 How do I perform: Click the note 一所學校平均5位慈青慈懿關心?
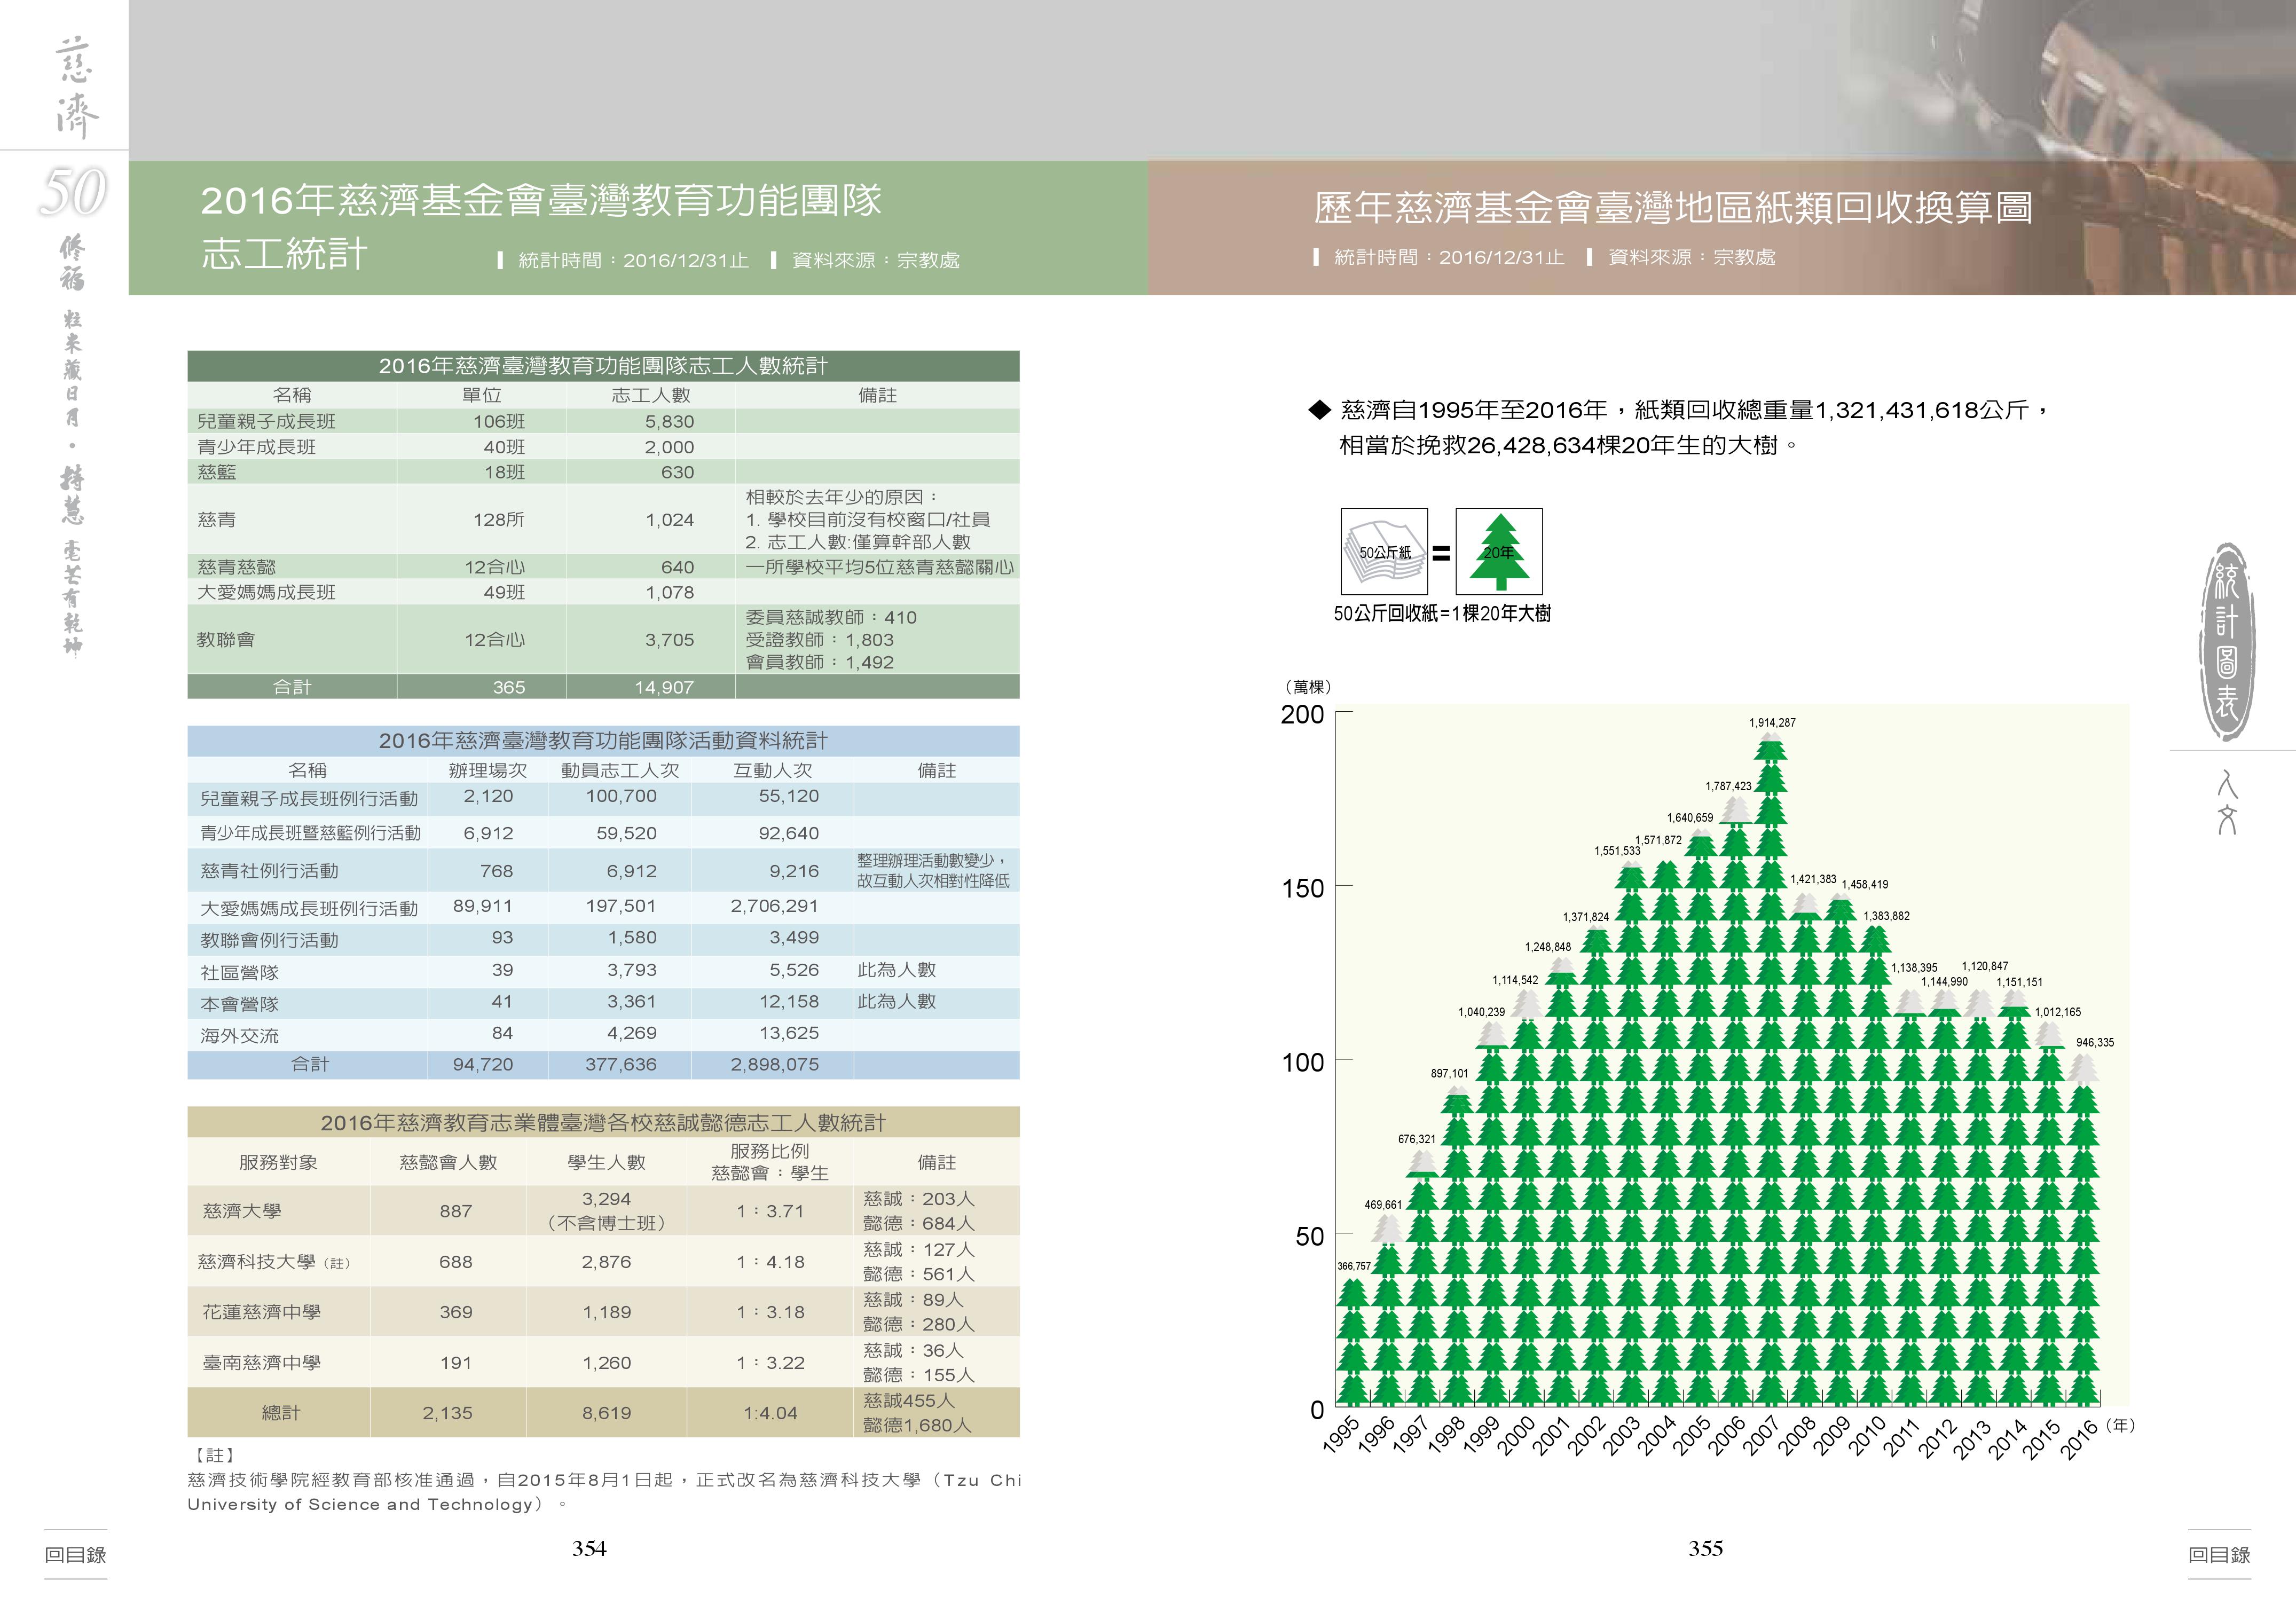coord(880,567)
